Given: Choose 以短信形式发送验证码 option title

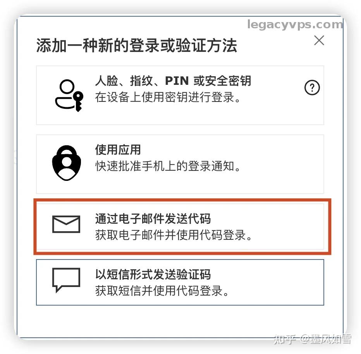Looking at the screenshot, I should coord(153,274).
